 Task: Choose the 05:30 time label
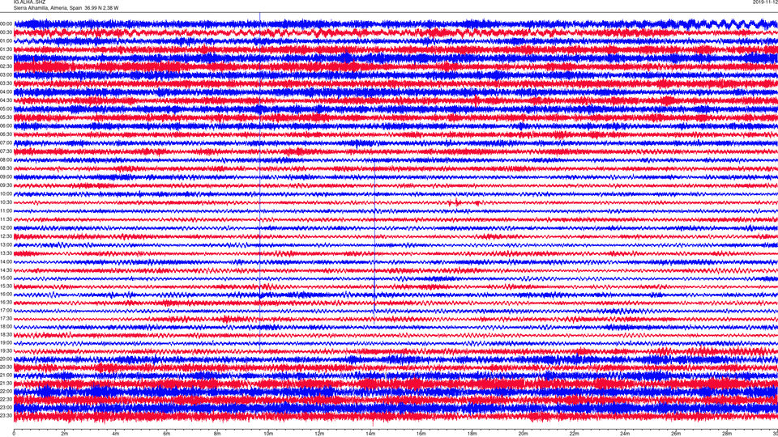point(6,117)
